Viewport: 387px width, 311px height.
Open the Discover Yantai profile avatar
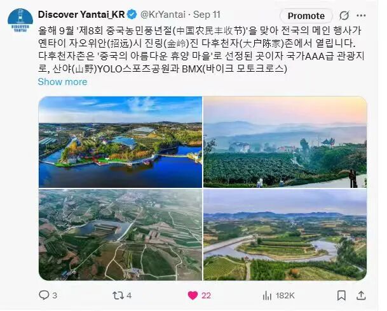[x=20, y=21]
